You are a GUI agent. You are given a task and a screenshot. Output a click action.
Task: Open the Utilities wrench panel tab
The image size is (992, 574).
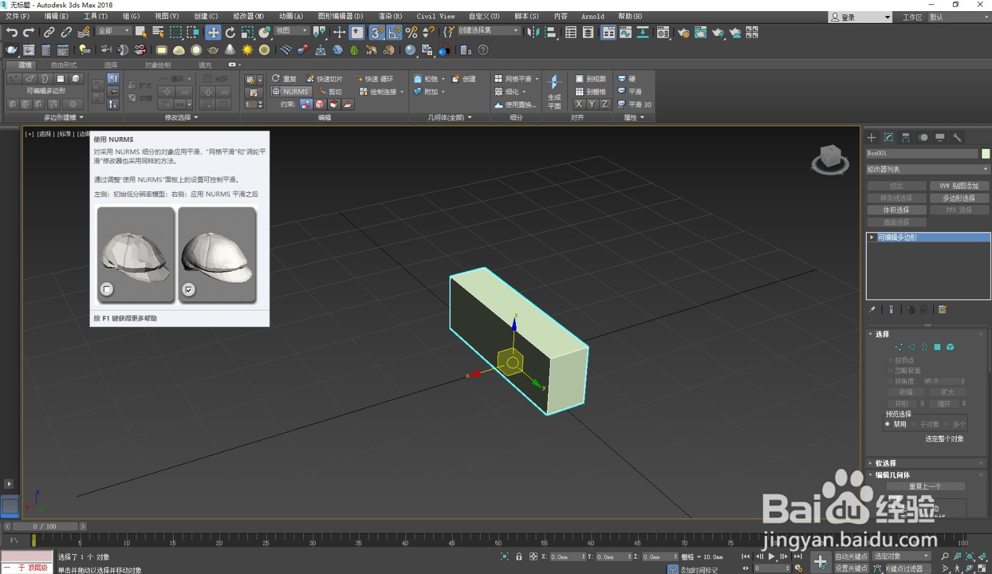click(957, 138)
